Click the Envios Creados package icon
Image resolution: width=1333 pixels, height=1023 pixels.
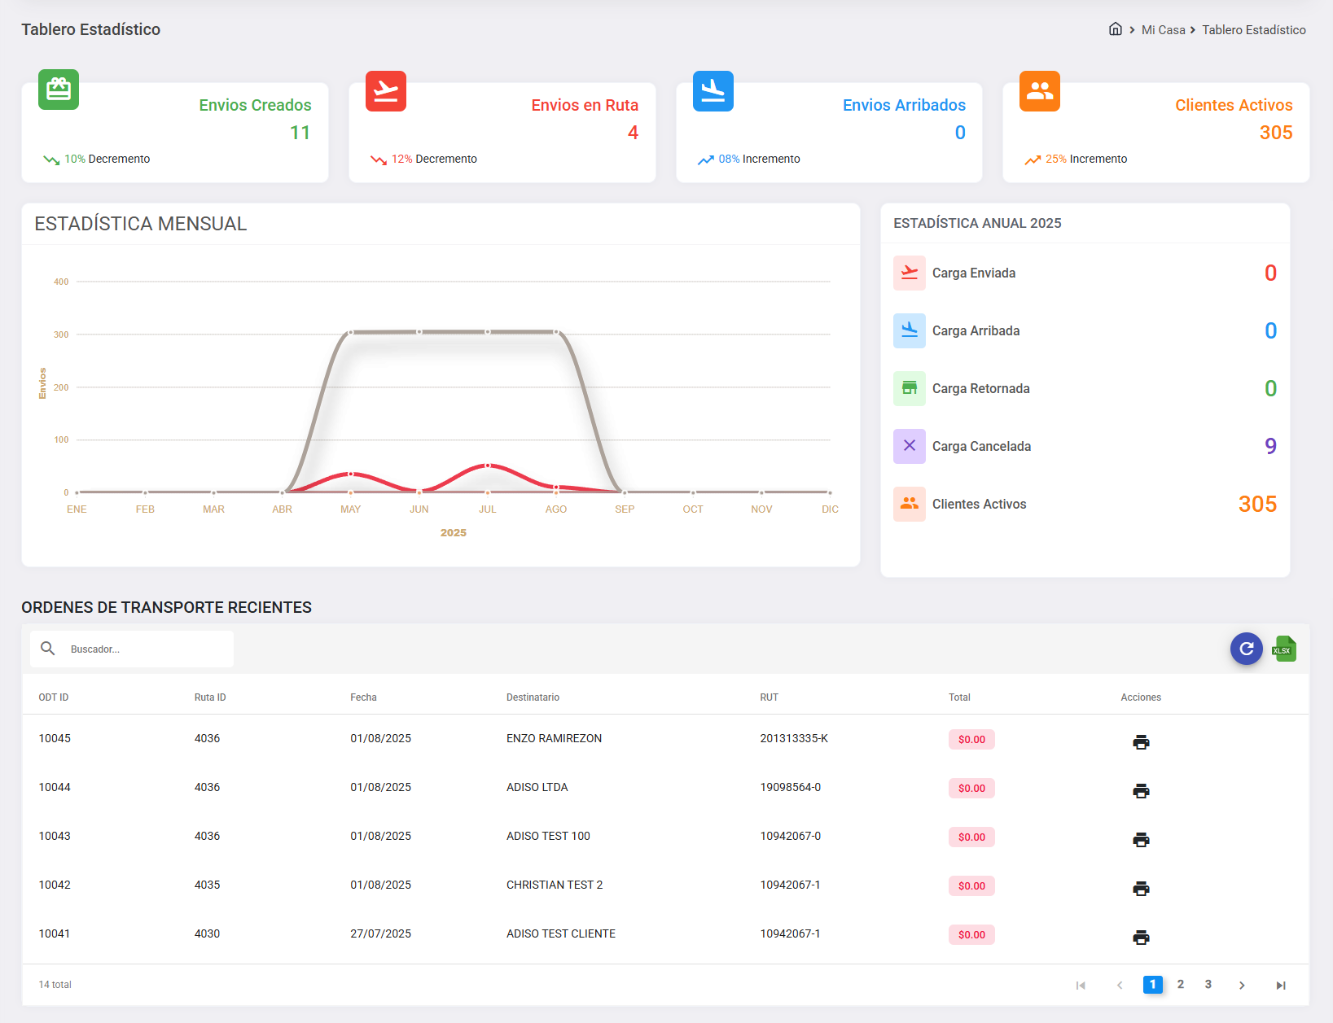pos(58,90)
